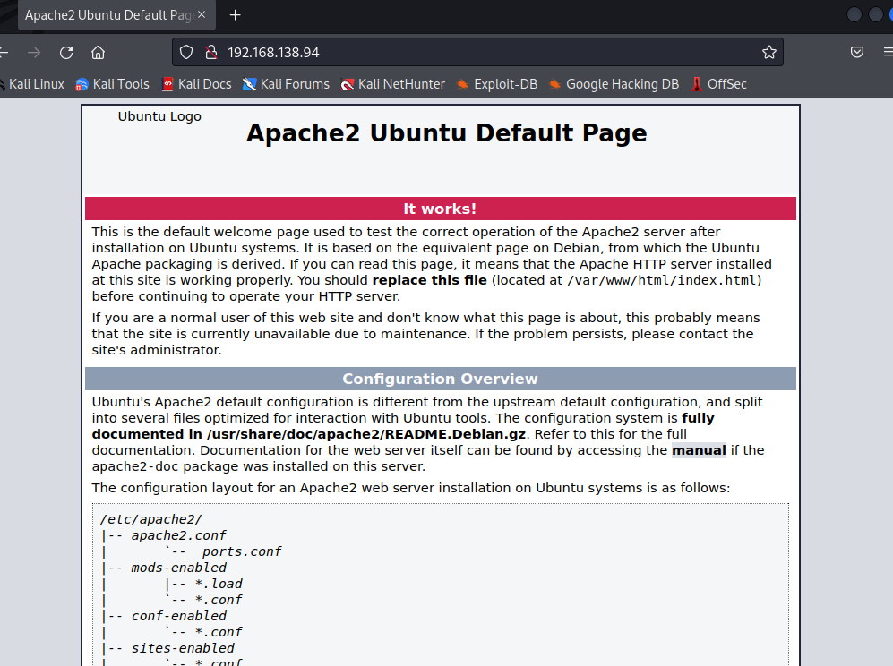Click the /etc/apache2/ tree root line

pos(150,519)
